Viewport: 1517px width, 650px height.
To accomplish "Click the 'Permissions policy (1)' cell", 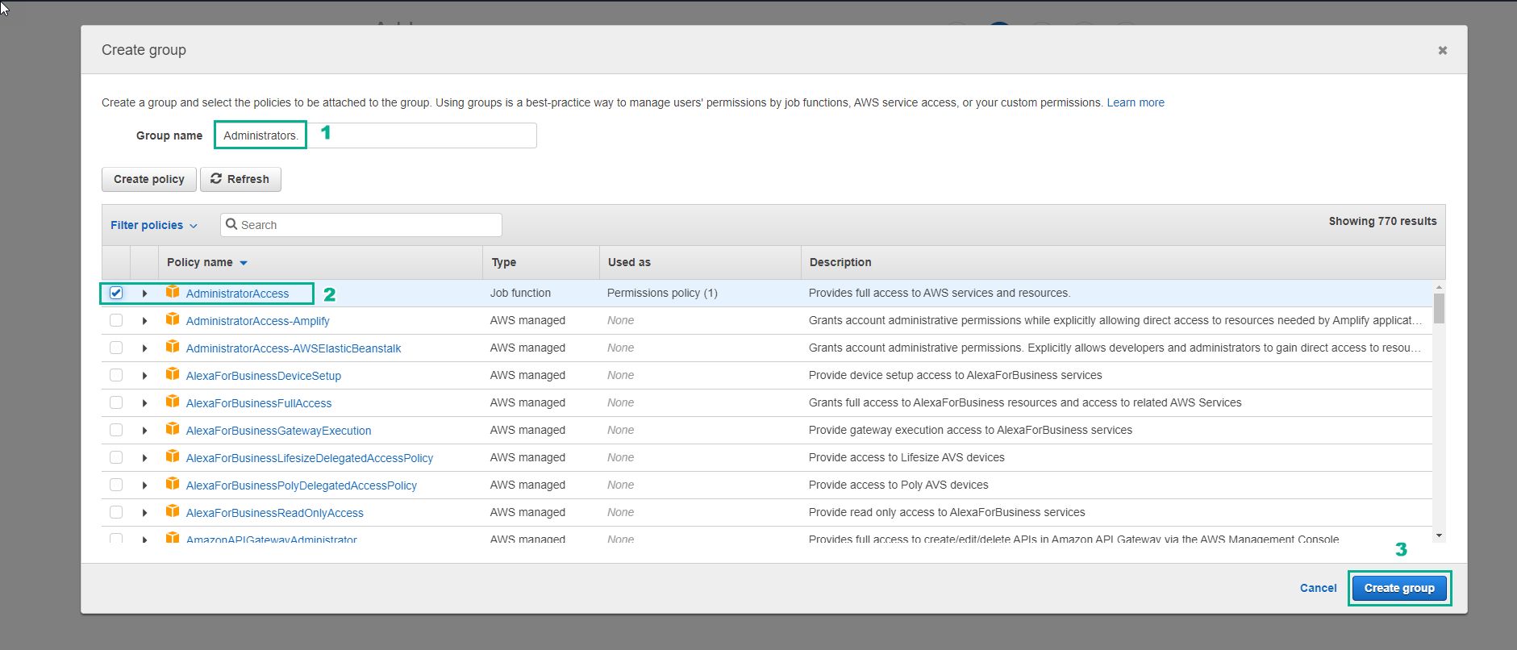I will (x=662, y=293).
